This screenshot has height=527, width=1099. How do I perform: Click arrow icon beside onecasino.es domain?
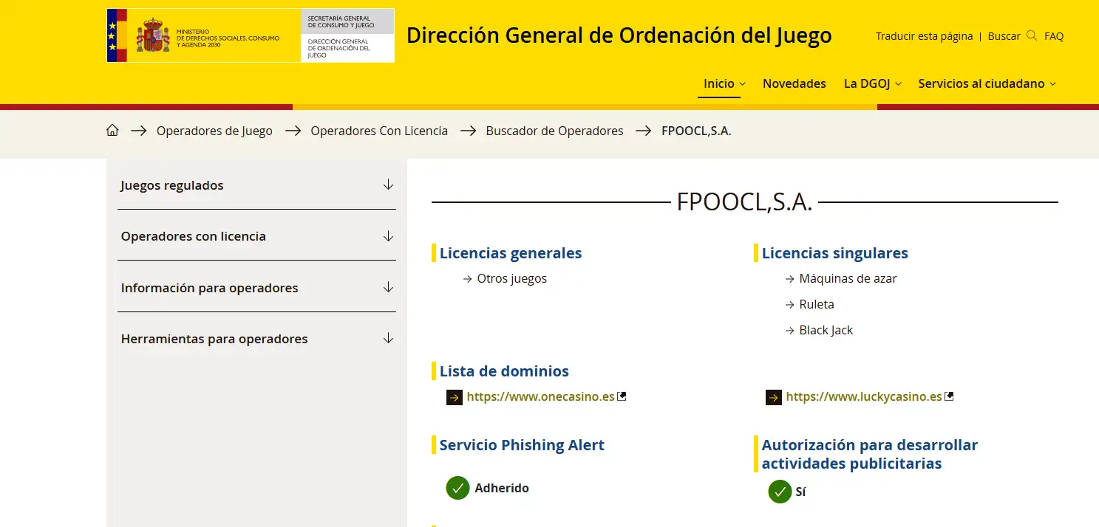(455, 398)
